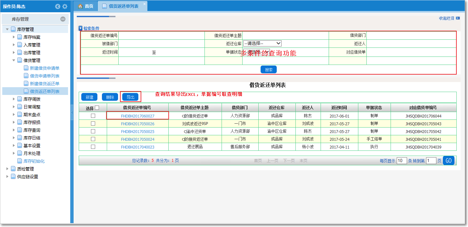This screenshot has height=227, width=468.
Task: Select 新建借货申请单 in sidebar menu
Action: (x=45, y=68)
